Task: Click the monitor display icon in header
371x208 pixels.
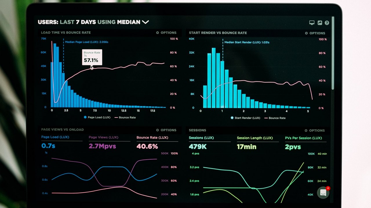Action: tap(312, 23)
